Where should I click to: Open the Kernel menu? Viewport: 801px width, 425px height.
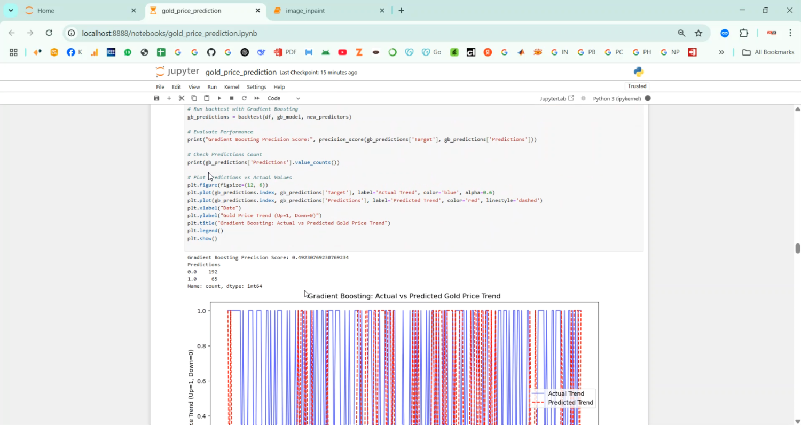pyautogui.click(x=231, y=86)
